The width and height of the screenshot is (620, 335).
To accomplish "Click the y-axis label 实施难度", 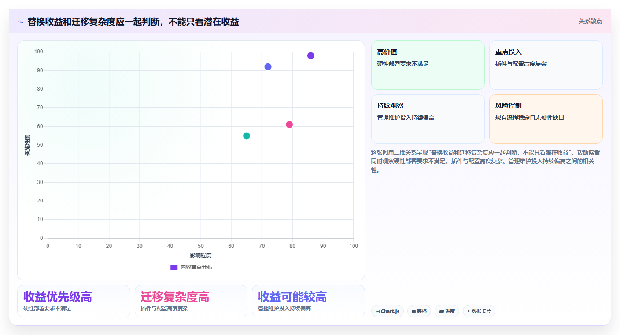I will pyautogui.click(x=27, y=145).
